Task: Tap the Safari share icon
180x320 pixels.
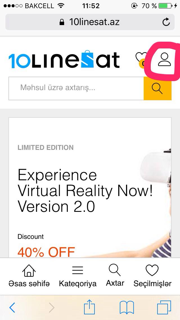Action: (x=89, y=307)
